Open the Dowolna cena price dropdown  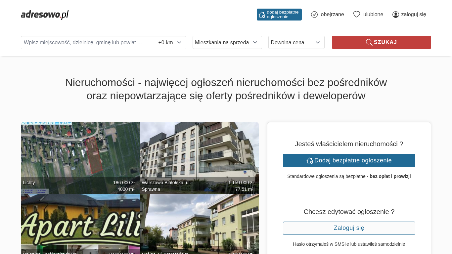(x=296, y=42)
